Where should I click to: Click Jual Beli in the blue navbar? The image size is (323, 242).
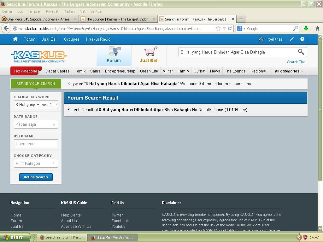pos(50,39)
